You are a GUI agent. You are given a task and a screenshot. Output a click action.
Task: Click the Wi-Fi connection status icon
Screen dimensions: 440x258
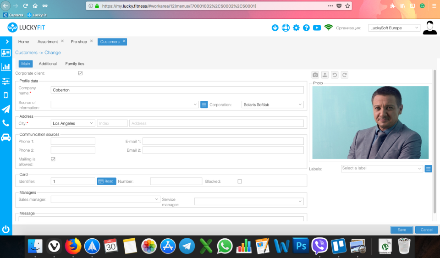(328, 27)
